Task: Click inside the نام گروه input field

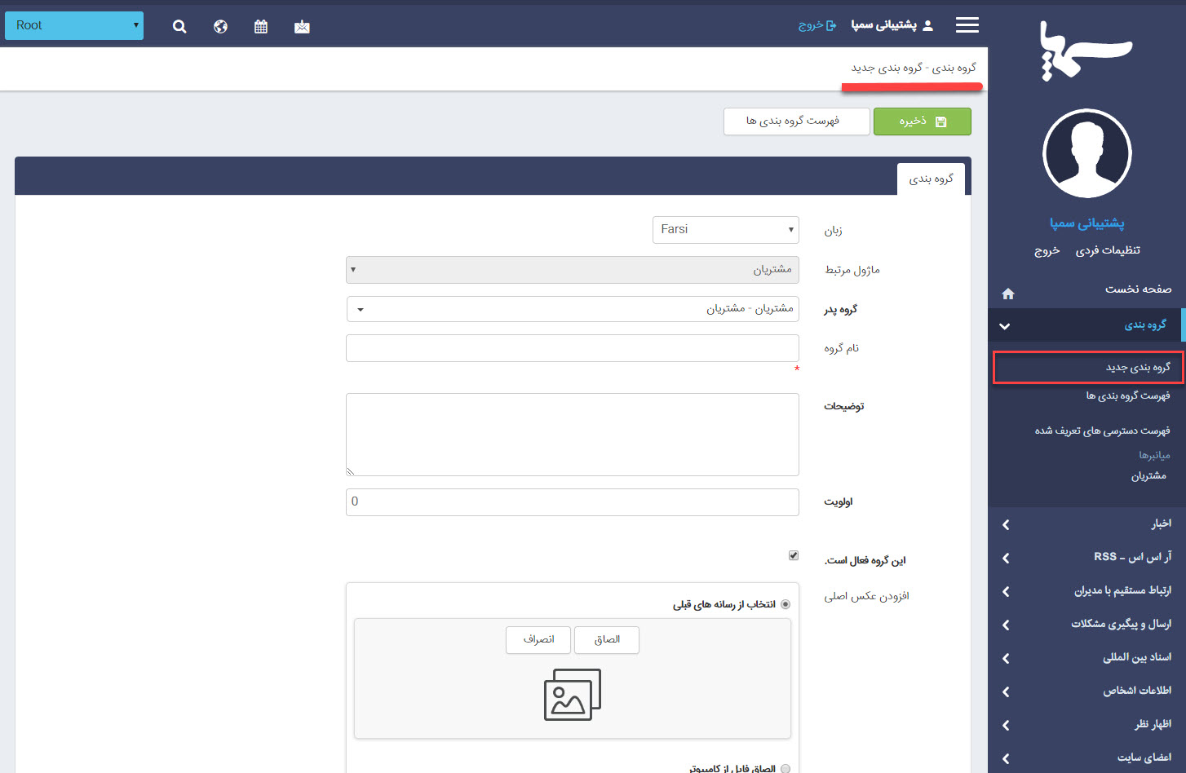Action: click(x=572, y=347)
